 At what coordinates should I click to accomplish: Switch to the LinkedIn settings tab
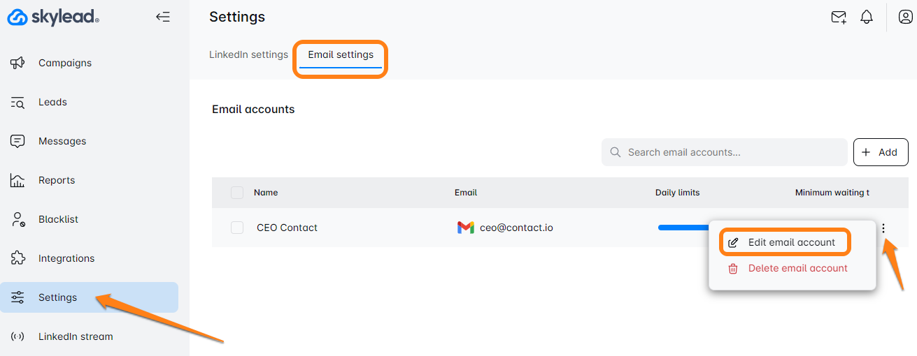point(248,54)
